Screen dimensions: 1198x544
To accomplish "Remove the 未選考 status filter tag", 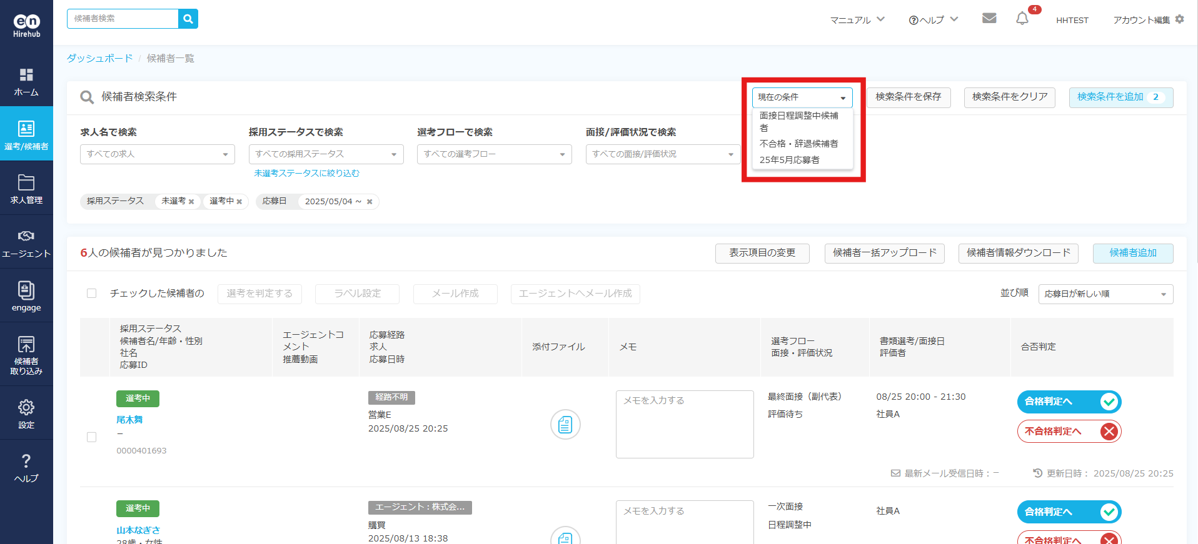I will tap(191, 202).
